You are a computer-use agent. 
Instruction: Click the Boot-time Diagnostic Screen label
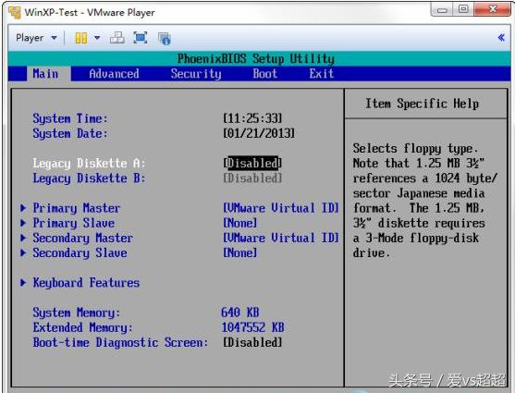[120, 343]
